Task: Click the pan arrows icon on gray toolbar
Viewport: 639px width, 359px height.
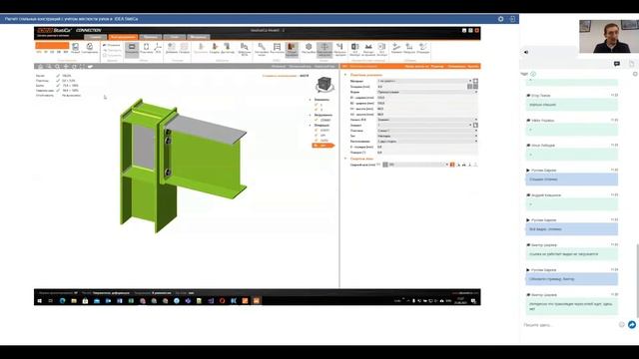Action: [65, 67]
